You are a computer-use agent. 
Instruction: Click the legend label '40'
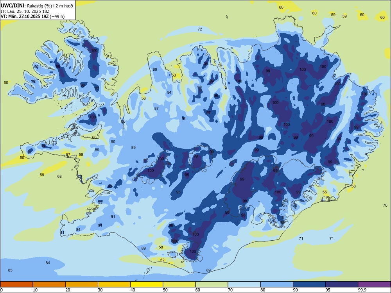pos(133,290)
